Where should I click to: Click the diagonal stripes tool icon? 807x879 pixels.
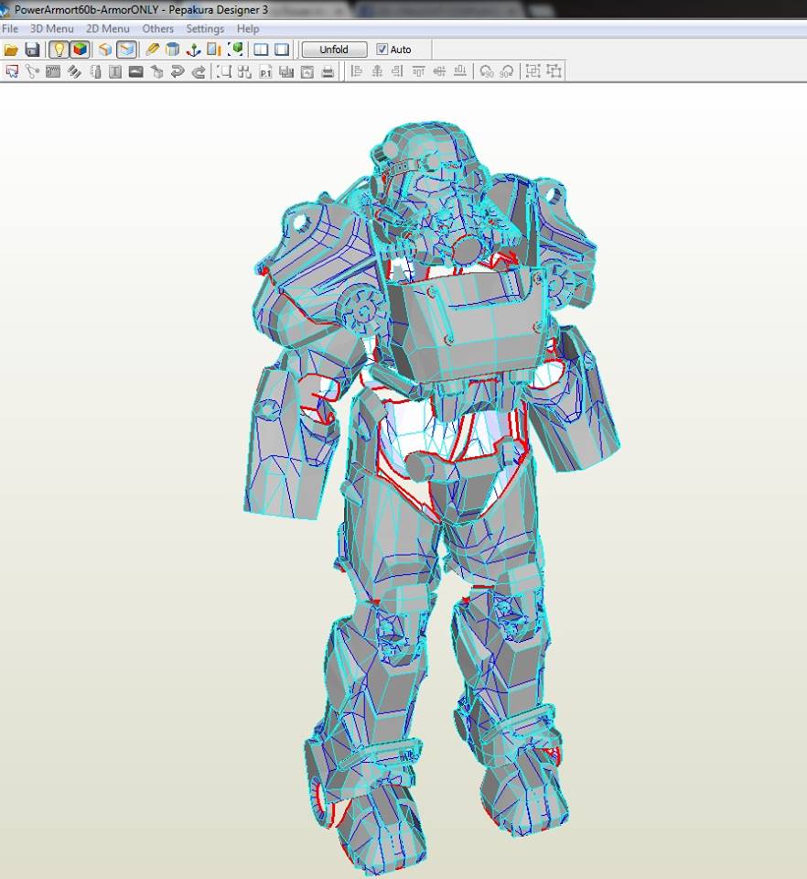click(74, 71)
